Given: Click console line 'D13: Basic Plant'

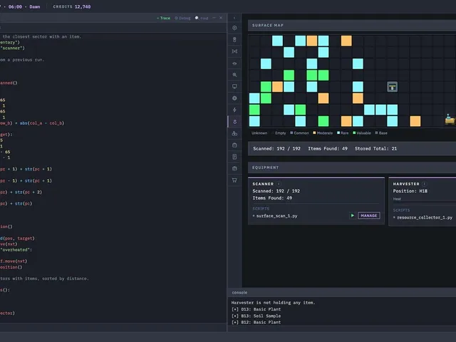Looking at the screenshot, I should click(x=256, y=309).
